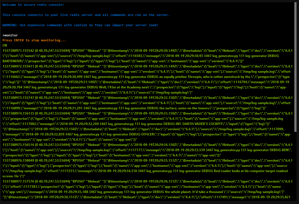Screen dimensions: 299x204
Task: Click the log entry timestamp 1537388974.156135
Action: coord(18,113)
